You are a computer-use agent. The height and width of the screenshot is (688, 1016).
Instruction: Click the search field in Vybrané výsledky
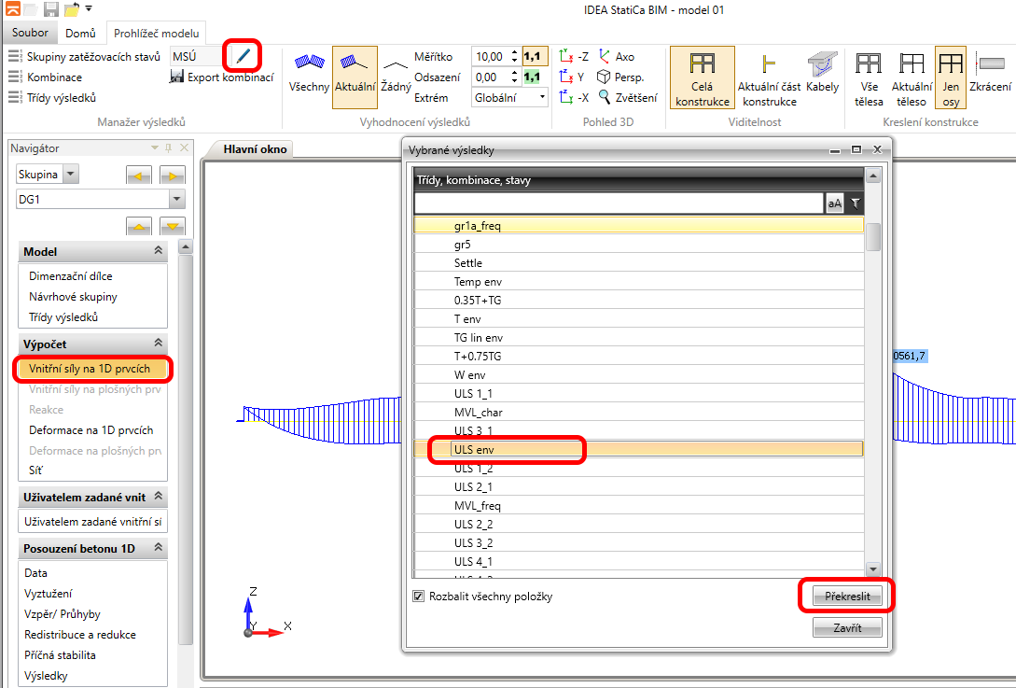pos(618,204)
